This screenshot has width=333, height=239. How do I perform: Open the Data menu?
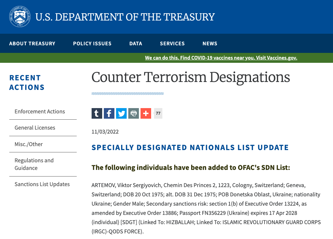pos(136,44)
